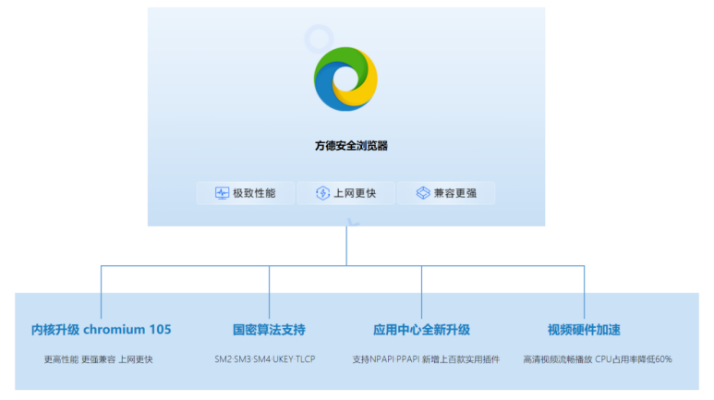The image size is (714, 400).
Task: Click the 应用中心全新升级 heading
Action: [421, 330]
